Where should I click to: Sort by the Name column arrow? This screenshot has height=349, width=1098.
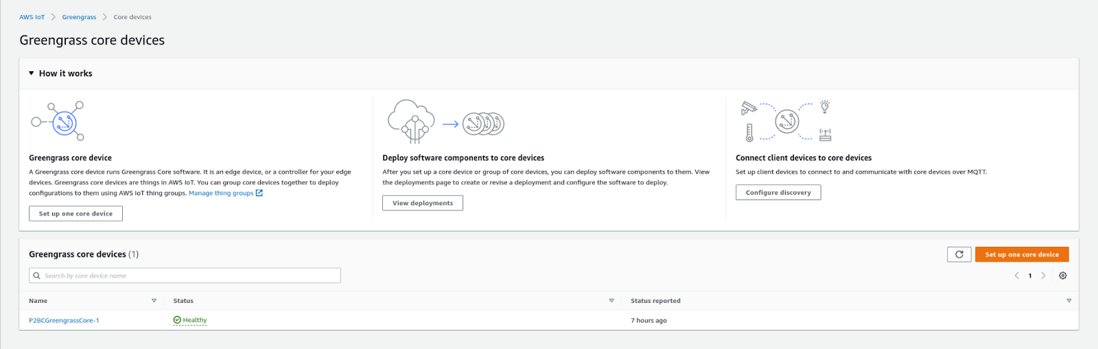click(154, 301)
